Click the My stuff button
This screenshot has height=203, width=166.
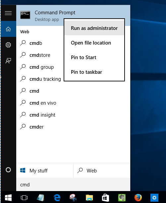click(x=45, y=170)
